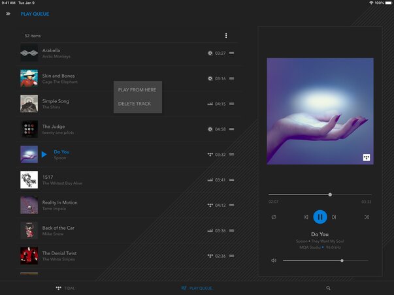
Task: Open the hamburger navigation menu
Action: tap(8, 14)
